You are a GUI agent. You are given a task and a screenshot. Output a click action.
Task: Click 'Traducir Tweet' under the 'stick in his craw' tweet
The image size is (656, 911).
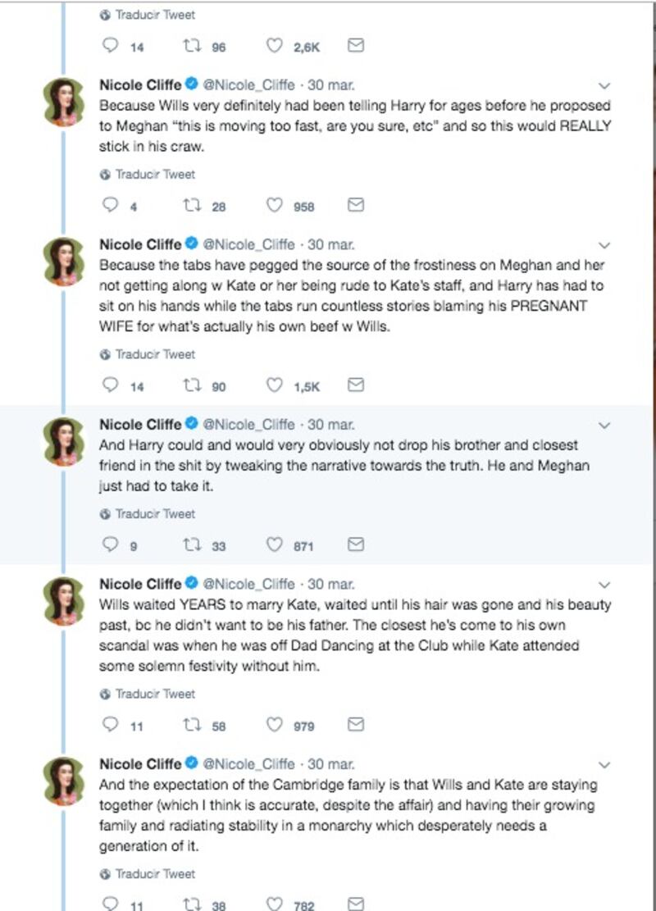tap(148, 175)
